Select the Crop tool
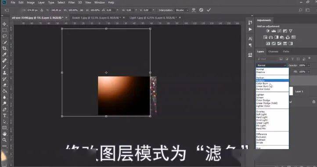Image resolution: width=317 pixels, height=167 pixels. click(x=4, y=48)
